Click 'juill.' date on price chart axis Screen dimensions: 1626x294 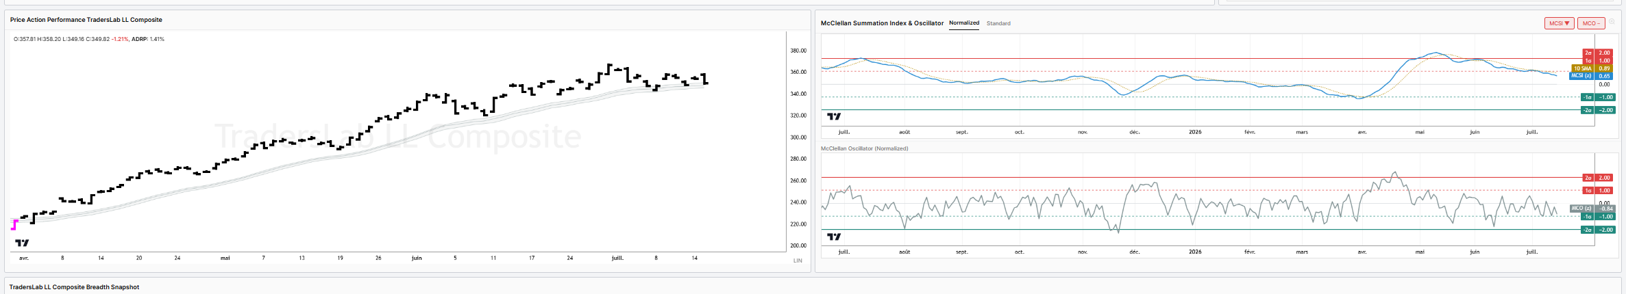pos(617,258)
